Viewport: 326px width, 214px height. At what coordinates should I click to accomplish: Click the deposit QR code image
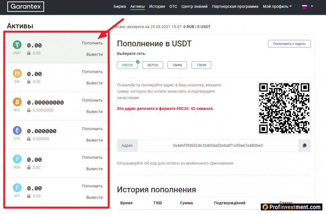(284, 108)
